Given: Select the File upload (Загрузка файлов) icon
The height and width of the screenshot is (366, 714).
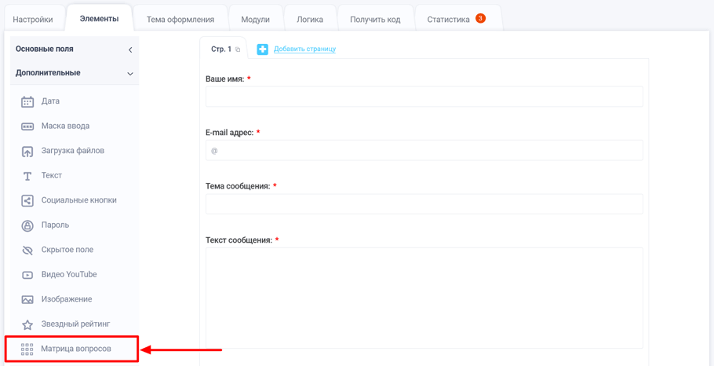Looking at the screenshot, I should coord(27,151).
